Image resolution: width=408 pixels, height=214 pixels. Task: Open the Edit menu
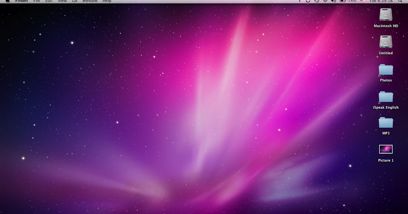click(x=49, y=1)
